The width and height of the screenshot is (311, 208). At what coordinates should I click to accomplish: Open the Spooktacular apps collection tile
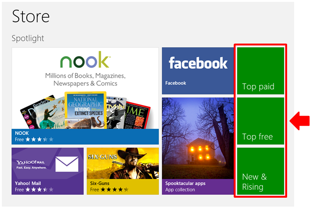coord(198,146)
